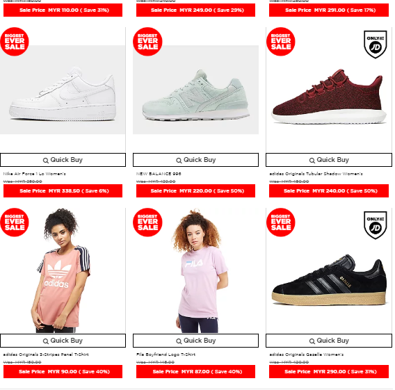The height and width of the screenshot is (390, 395).
Task: Click Quick Buy under New Balance 996
Action: (x=195, y=160)
